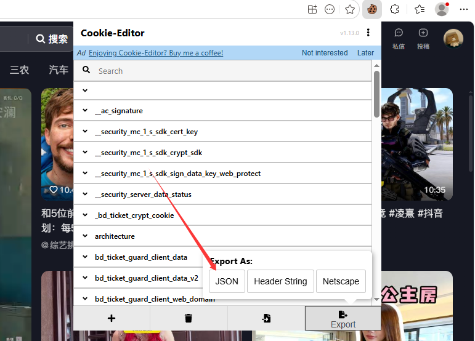Switch to the 汽车 category tab

(x=59, y=70)
